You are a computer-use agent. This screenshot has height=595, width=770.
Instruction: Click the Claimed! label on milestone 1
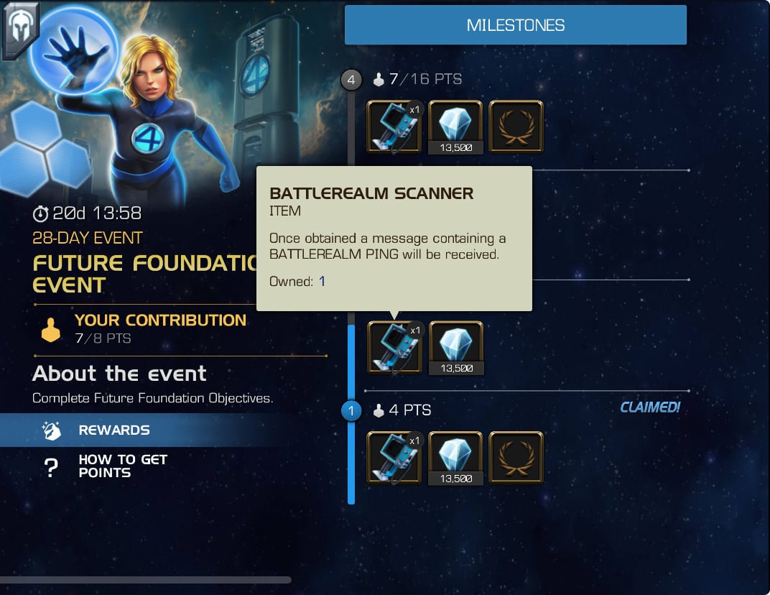click(649, 407)
